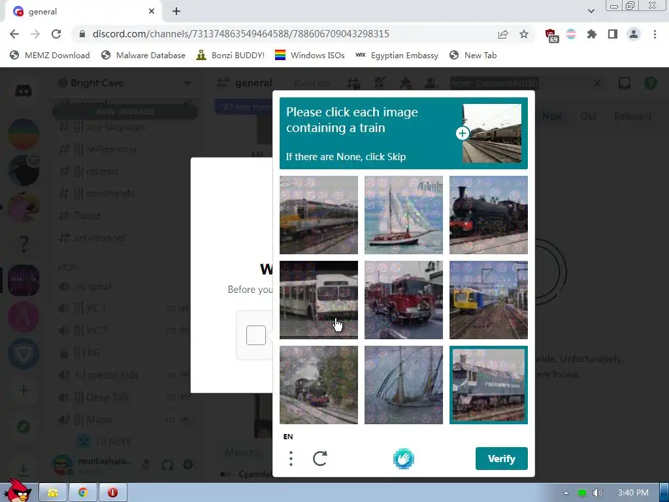This screenshot has height=502, width=669.
Task: Open the captcha options three-dot menu
Action: click(x=291, y=458)
